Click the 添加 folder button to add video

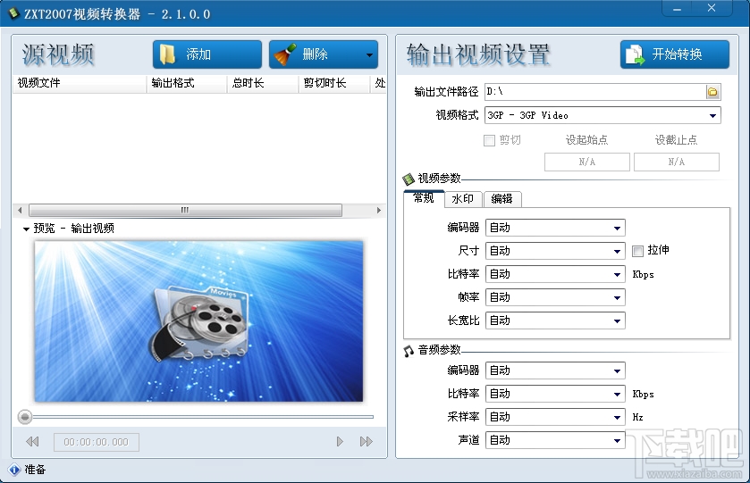tap(207, 54)
